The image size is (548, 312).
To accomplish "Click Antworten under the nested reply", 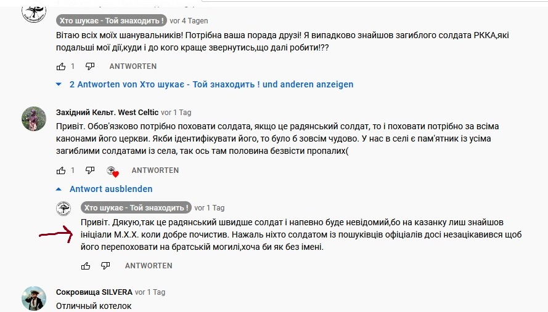I will [x=149, y=266].
